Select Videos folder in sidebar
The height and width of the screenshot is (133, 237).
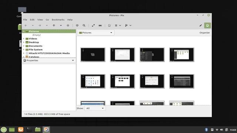point(33,38)
